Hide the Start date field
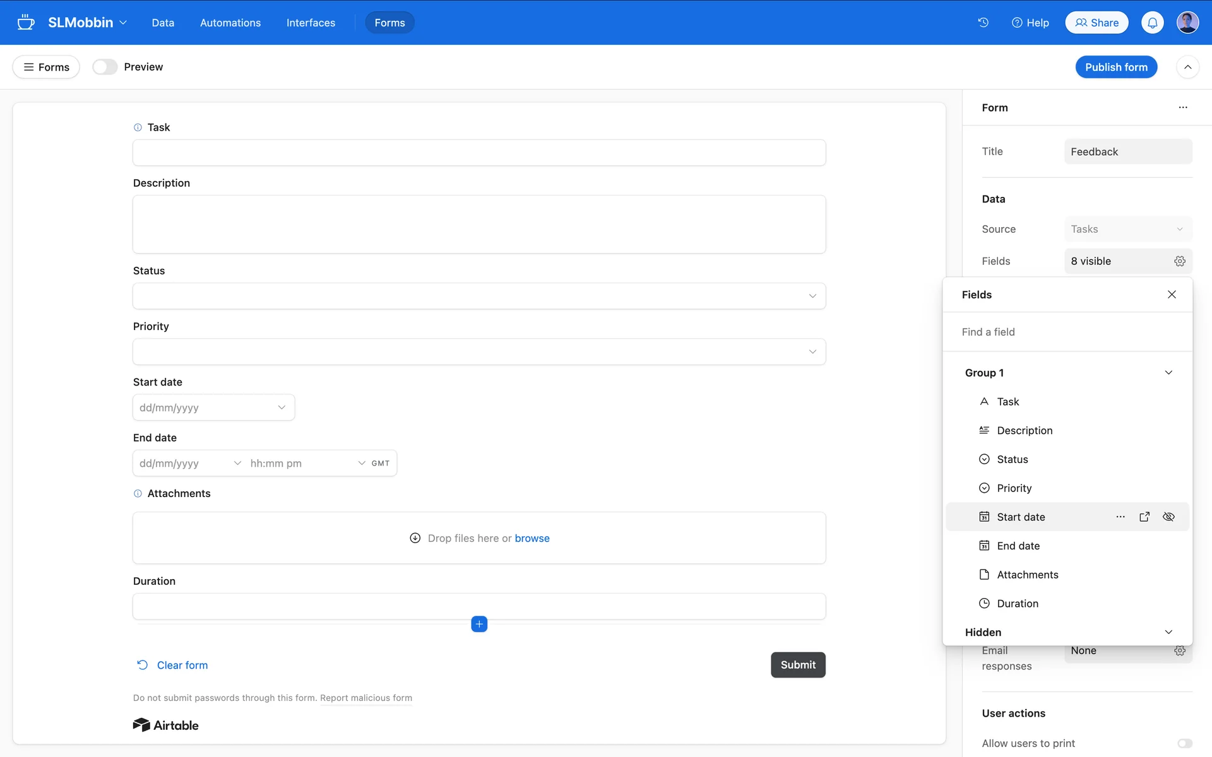The height and width of the screenshot is (757, 1212). (x=1168, y=517)
